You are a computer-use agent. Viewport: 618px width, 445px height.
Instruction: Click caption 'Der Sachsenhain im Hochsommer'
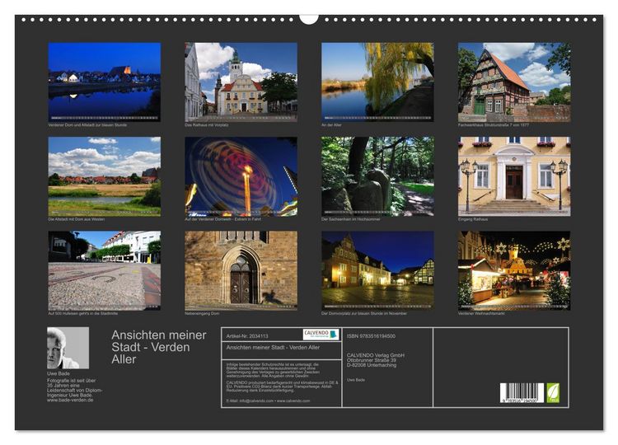(351, 219)
